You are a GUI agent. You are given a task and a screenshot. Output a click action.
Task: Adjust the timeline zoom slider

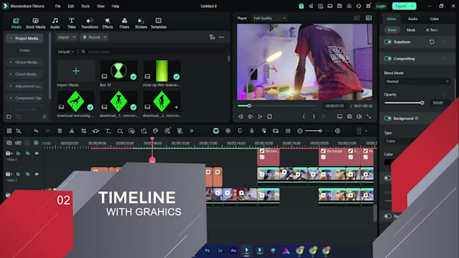click(321, 131)
